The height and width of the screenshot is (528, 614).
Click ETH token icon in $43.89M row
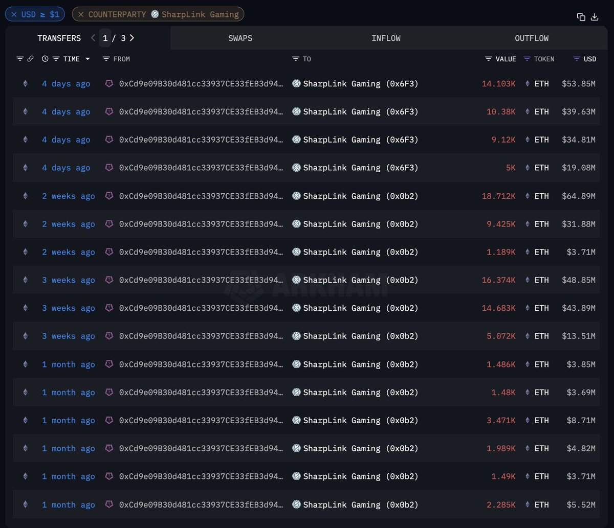pos(528,308)
